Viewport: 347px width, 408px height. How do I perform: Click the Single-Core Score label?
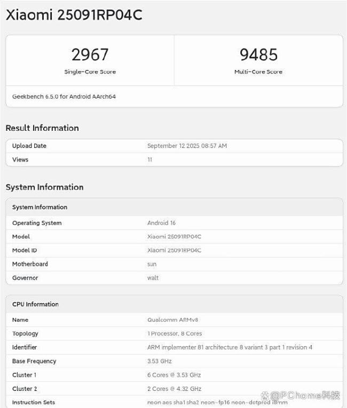click(90, 72)
